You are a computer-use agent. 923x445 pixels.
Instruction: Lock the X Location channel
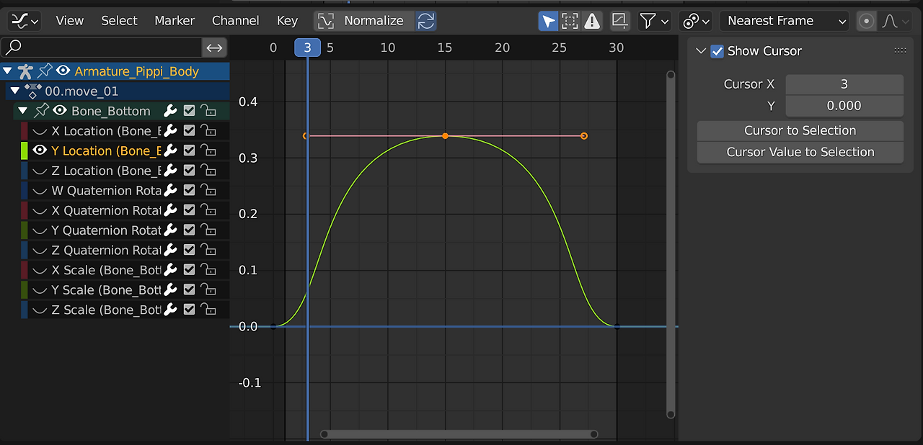pos(208,131)
